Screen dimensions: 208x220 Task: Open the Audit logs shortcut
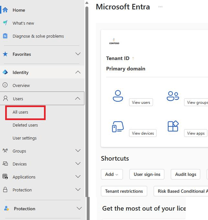(x=185, y=174)
